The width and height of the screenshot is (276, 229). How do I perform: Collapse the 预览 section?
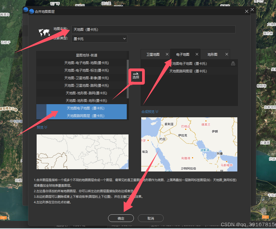point(42,127)
